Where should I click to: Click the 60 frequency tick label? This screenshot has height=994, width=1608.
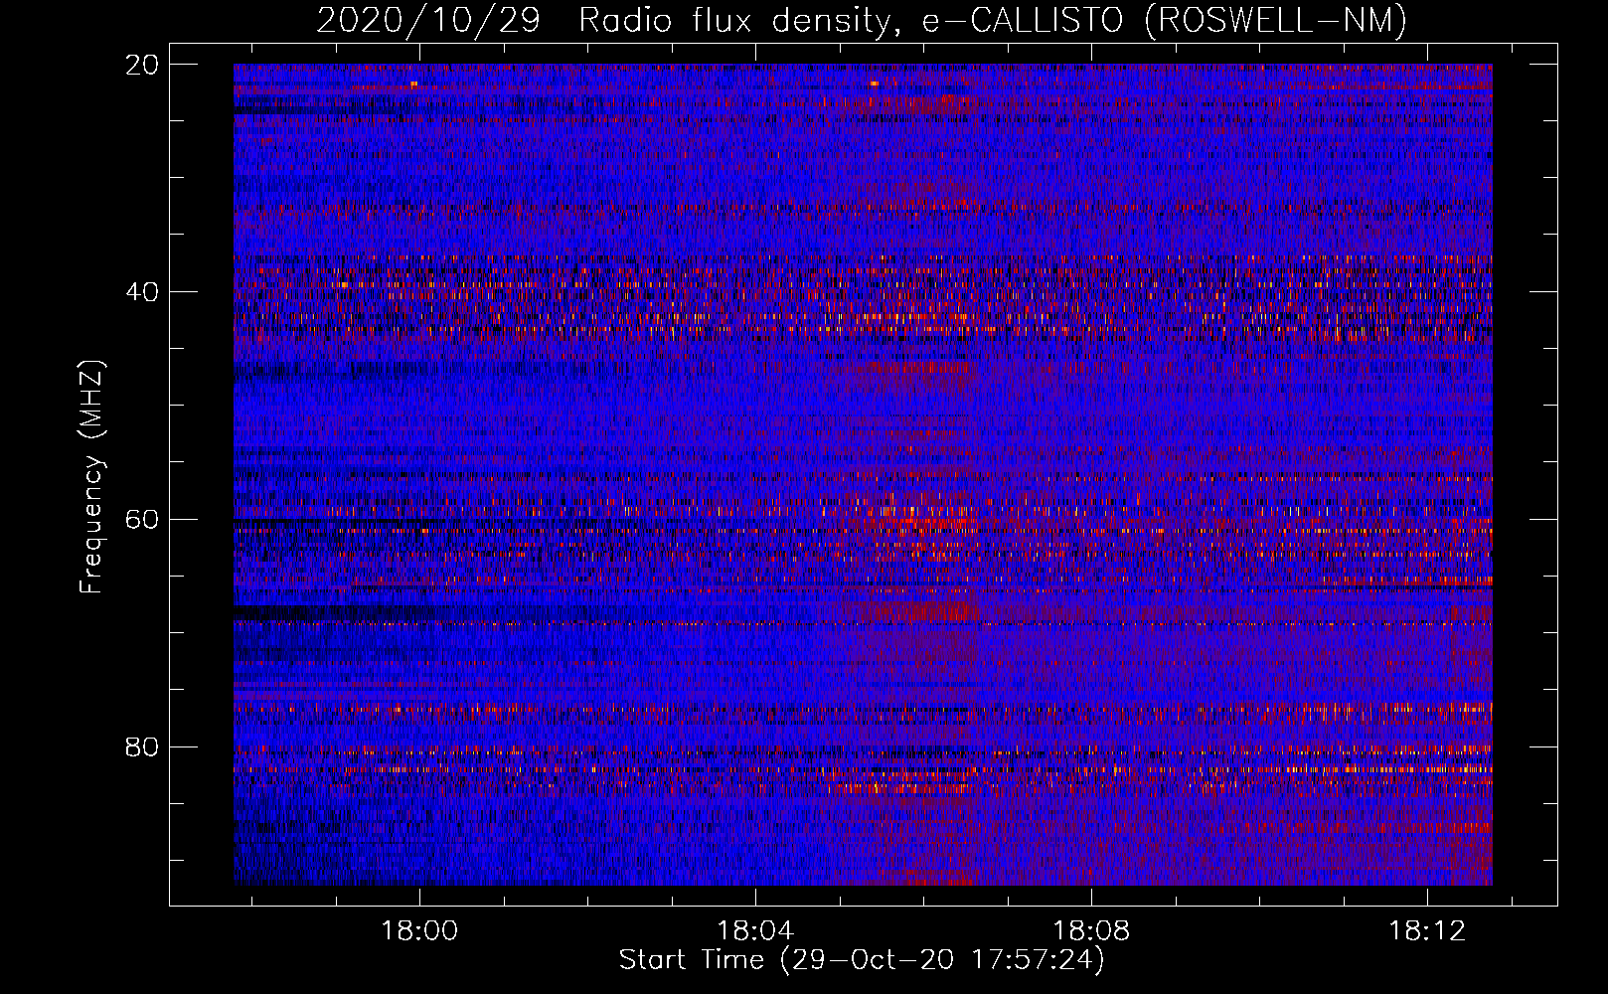142,520
